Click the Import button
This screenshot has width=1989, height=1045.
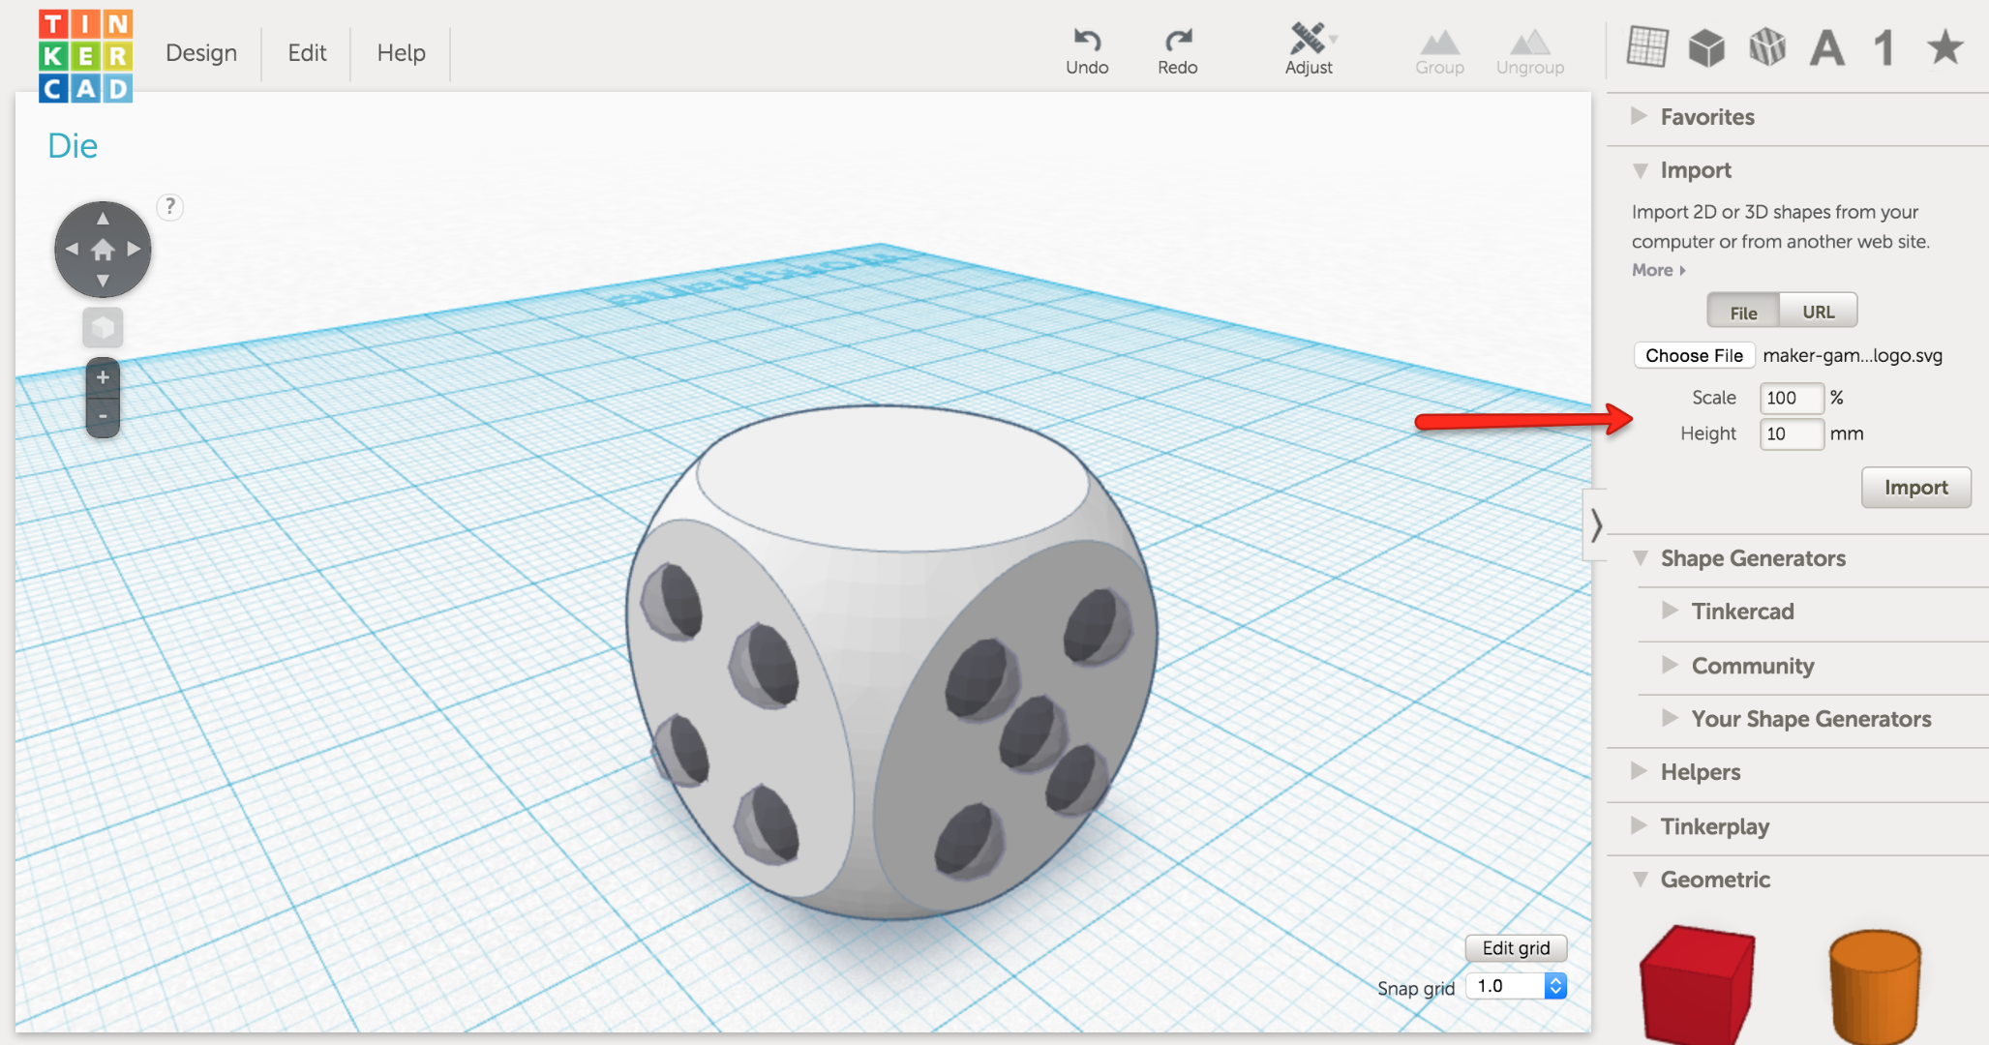[x=1914, y=487]
